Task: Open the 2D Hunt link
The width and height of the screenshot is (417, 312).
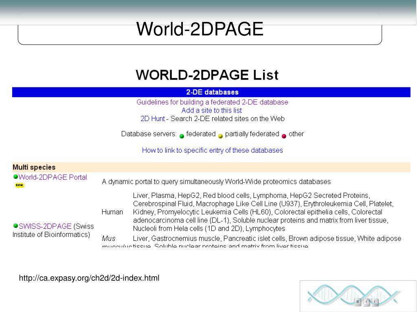Action: (153, 119)
